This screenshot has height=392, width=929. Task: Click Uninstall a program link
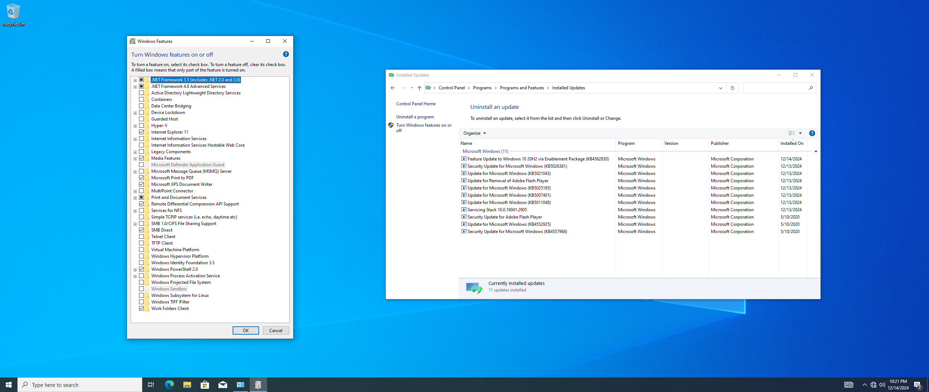click(x=415, y=117)
